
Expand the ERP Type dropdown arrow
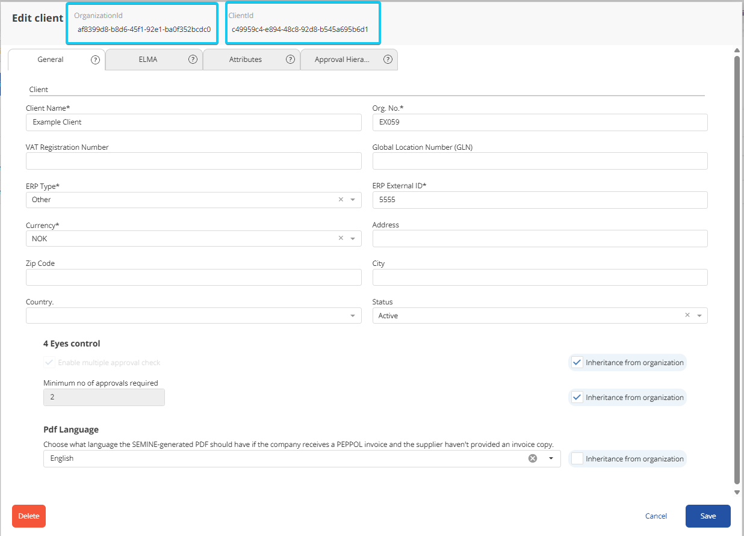pos(353,200)
